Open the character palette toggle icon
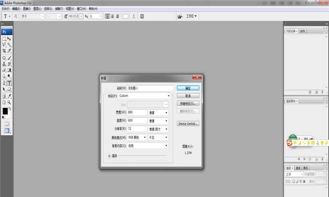The image size is (329, 197). [142, 16]
